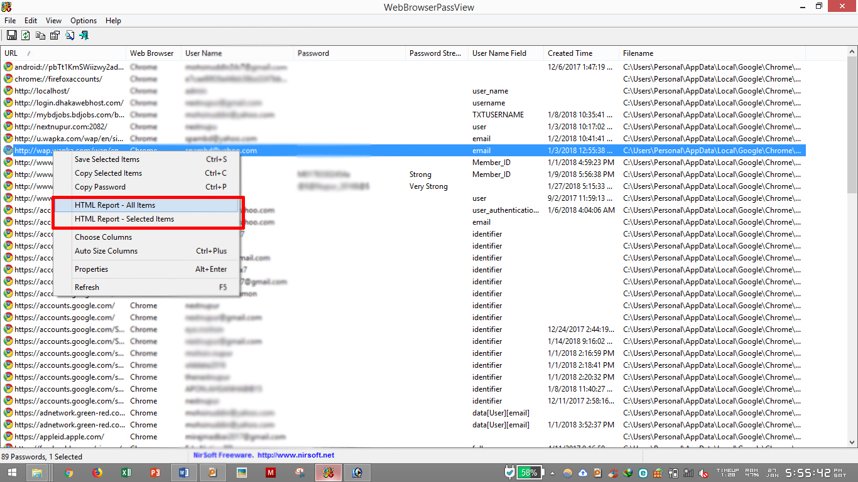Image resolution: width=858 pixels, height=482 pixels.
Task: Sort by the Password column header
Action: (x=349, y=53)
